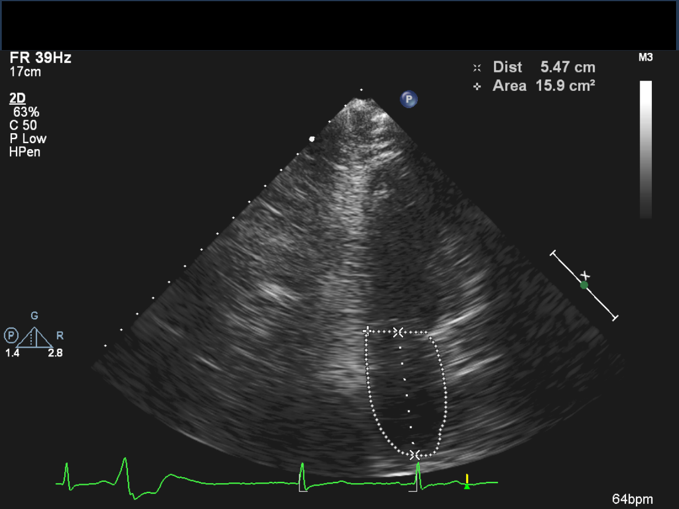The height and width of the screenshot is (509, 679).
Task: Click the Dist 5.47 cm measurement result
Action: 543,67
